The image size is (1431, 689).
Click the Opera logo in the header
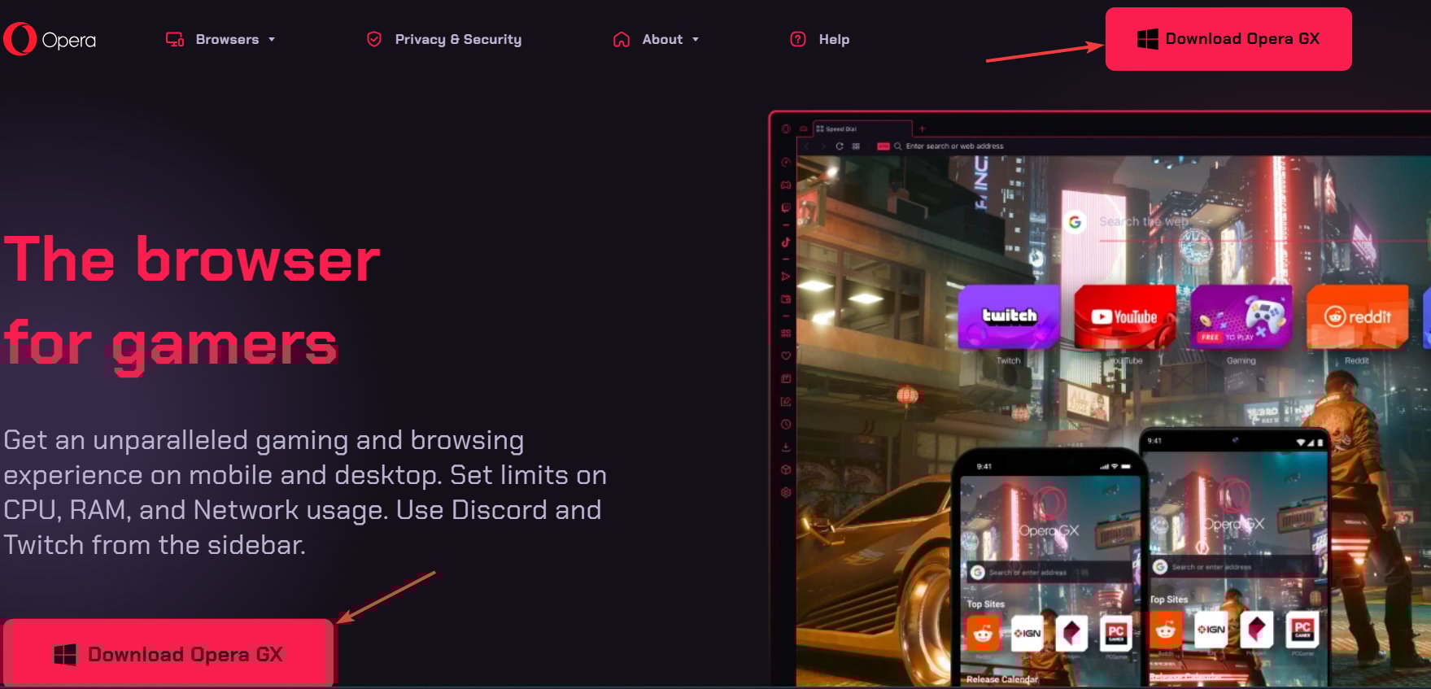pyautogui.click(x=50, y=39)
